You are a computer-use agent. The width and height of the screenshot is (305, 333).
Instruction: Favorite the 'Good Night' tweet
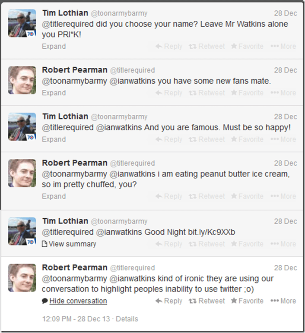(x=247, y=244)
